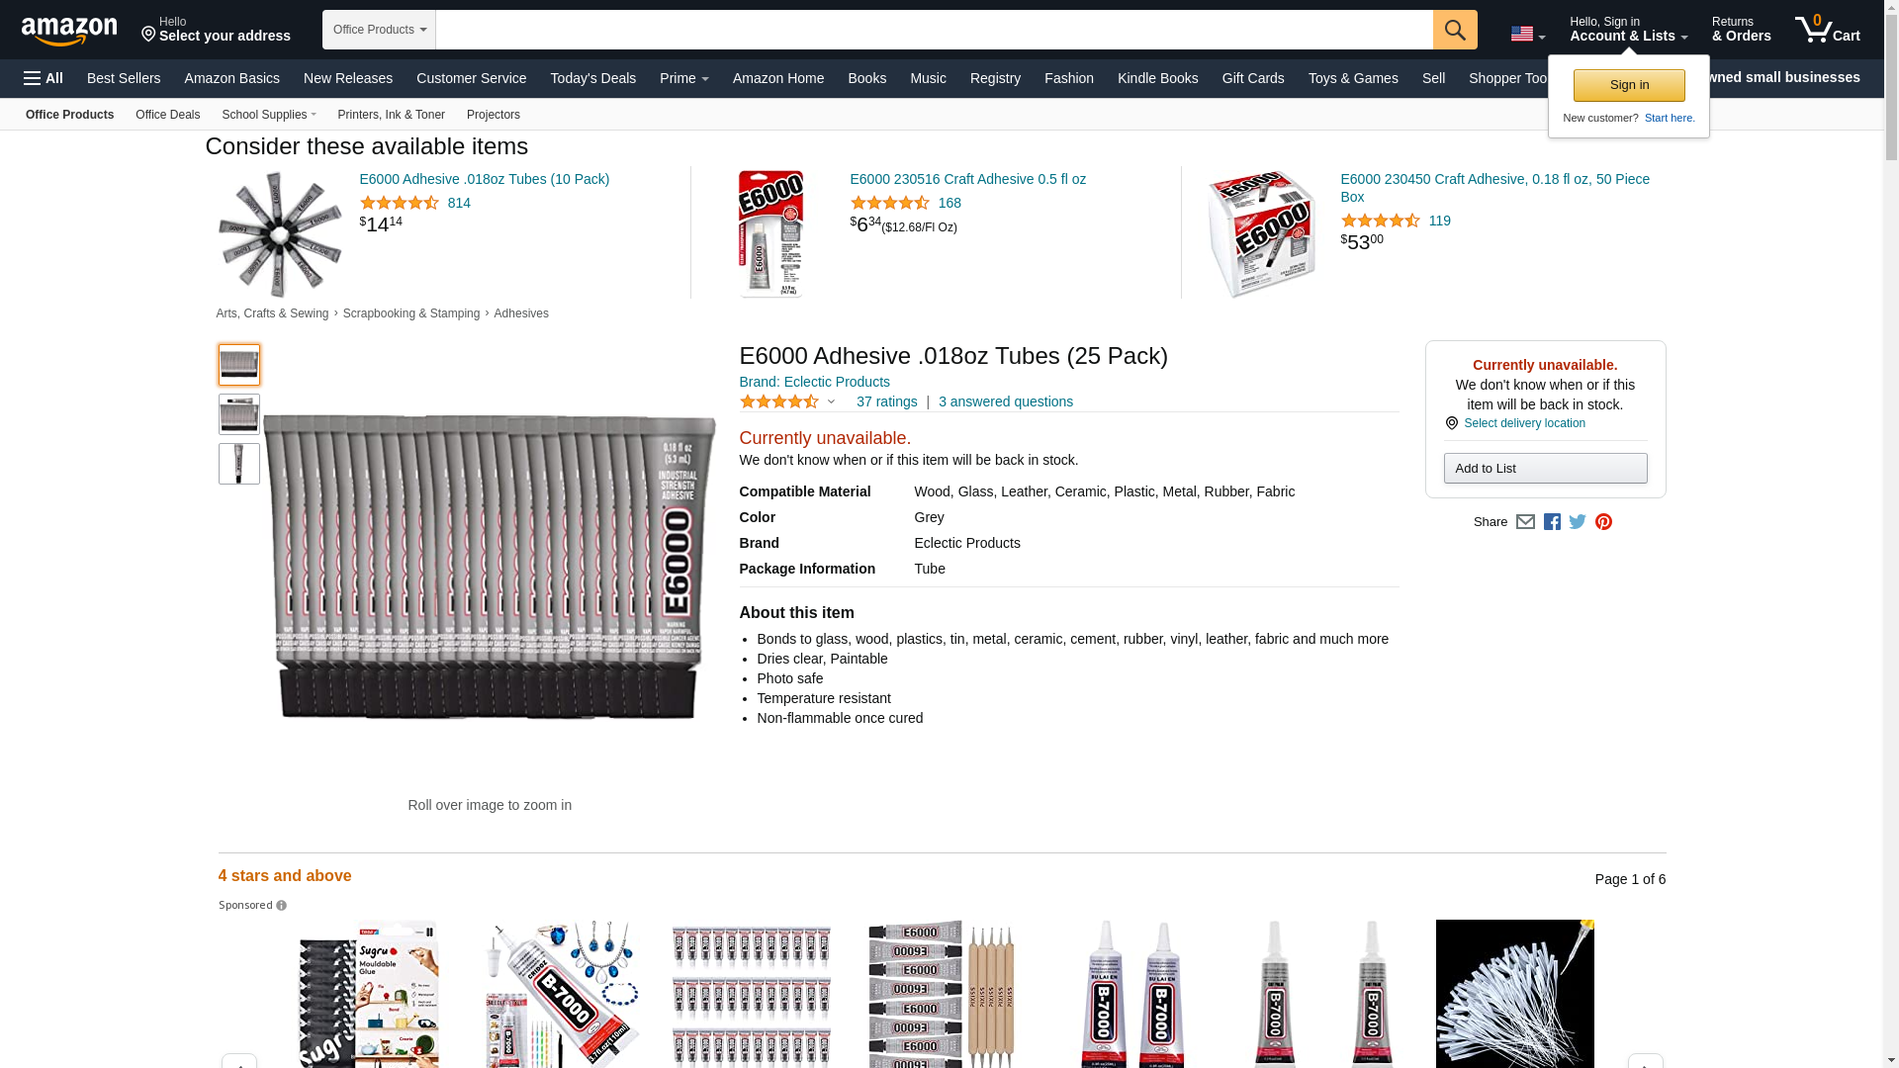Open Today's Deals in the navigation bar

(x=593, y=78)
